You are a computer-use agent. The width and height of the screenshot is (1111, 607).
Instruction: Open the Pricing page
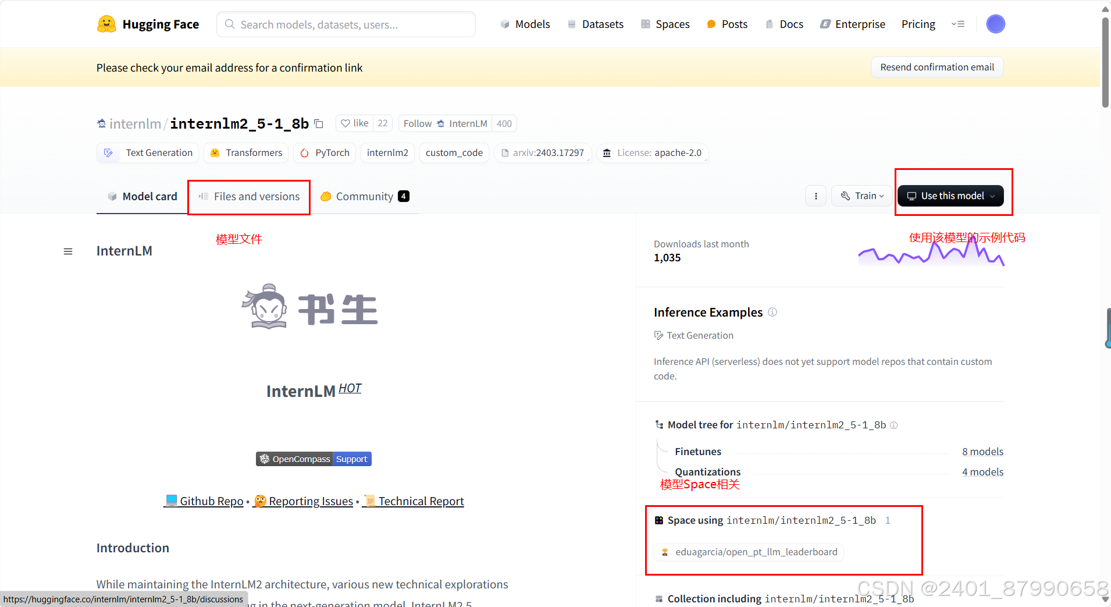(918, 24)
